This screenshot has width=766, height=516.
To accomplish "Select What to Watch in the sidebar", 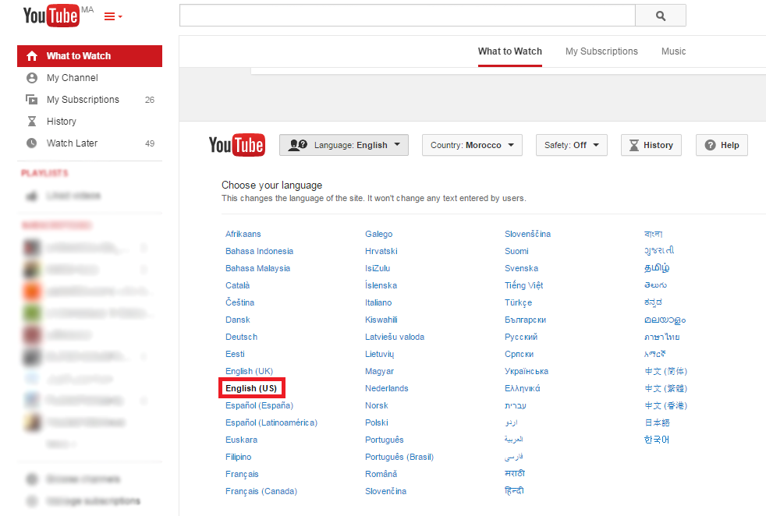I will (90, 56).
